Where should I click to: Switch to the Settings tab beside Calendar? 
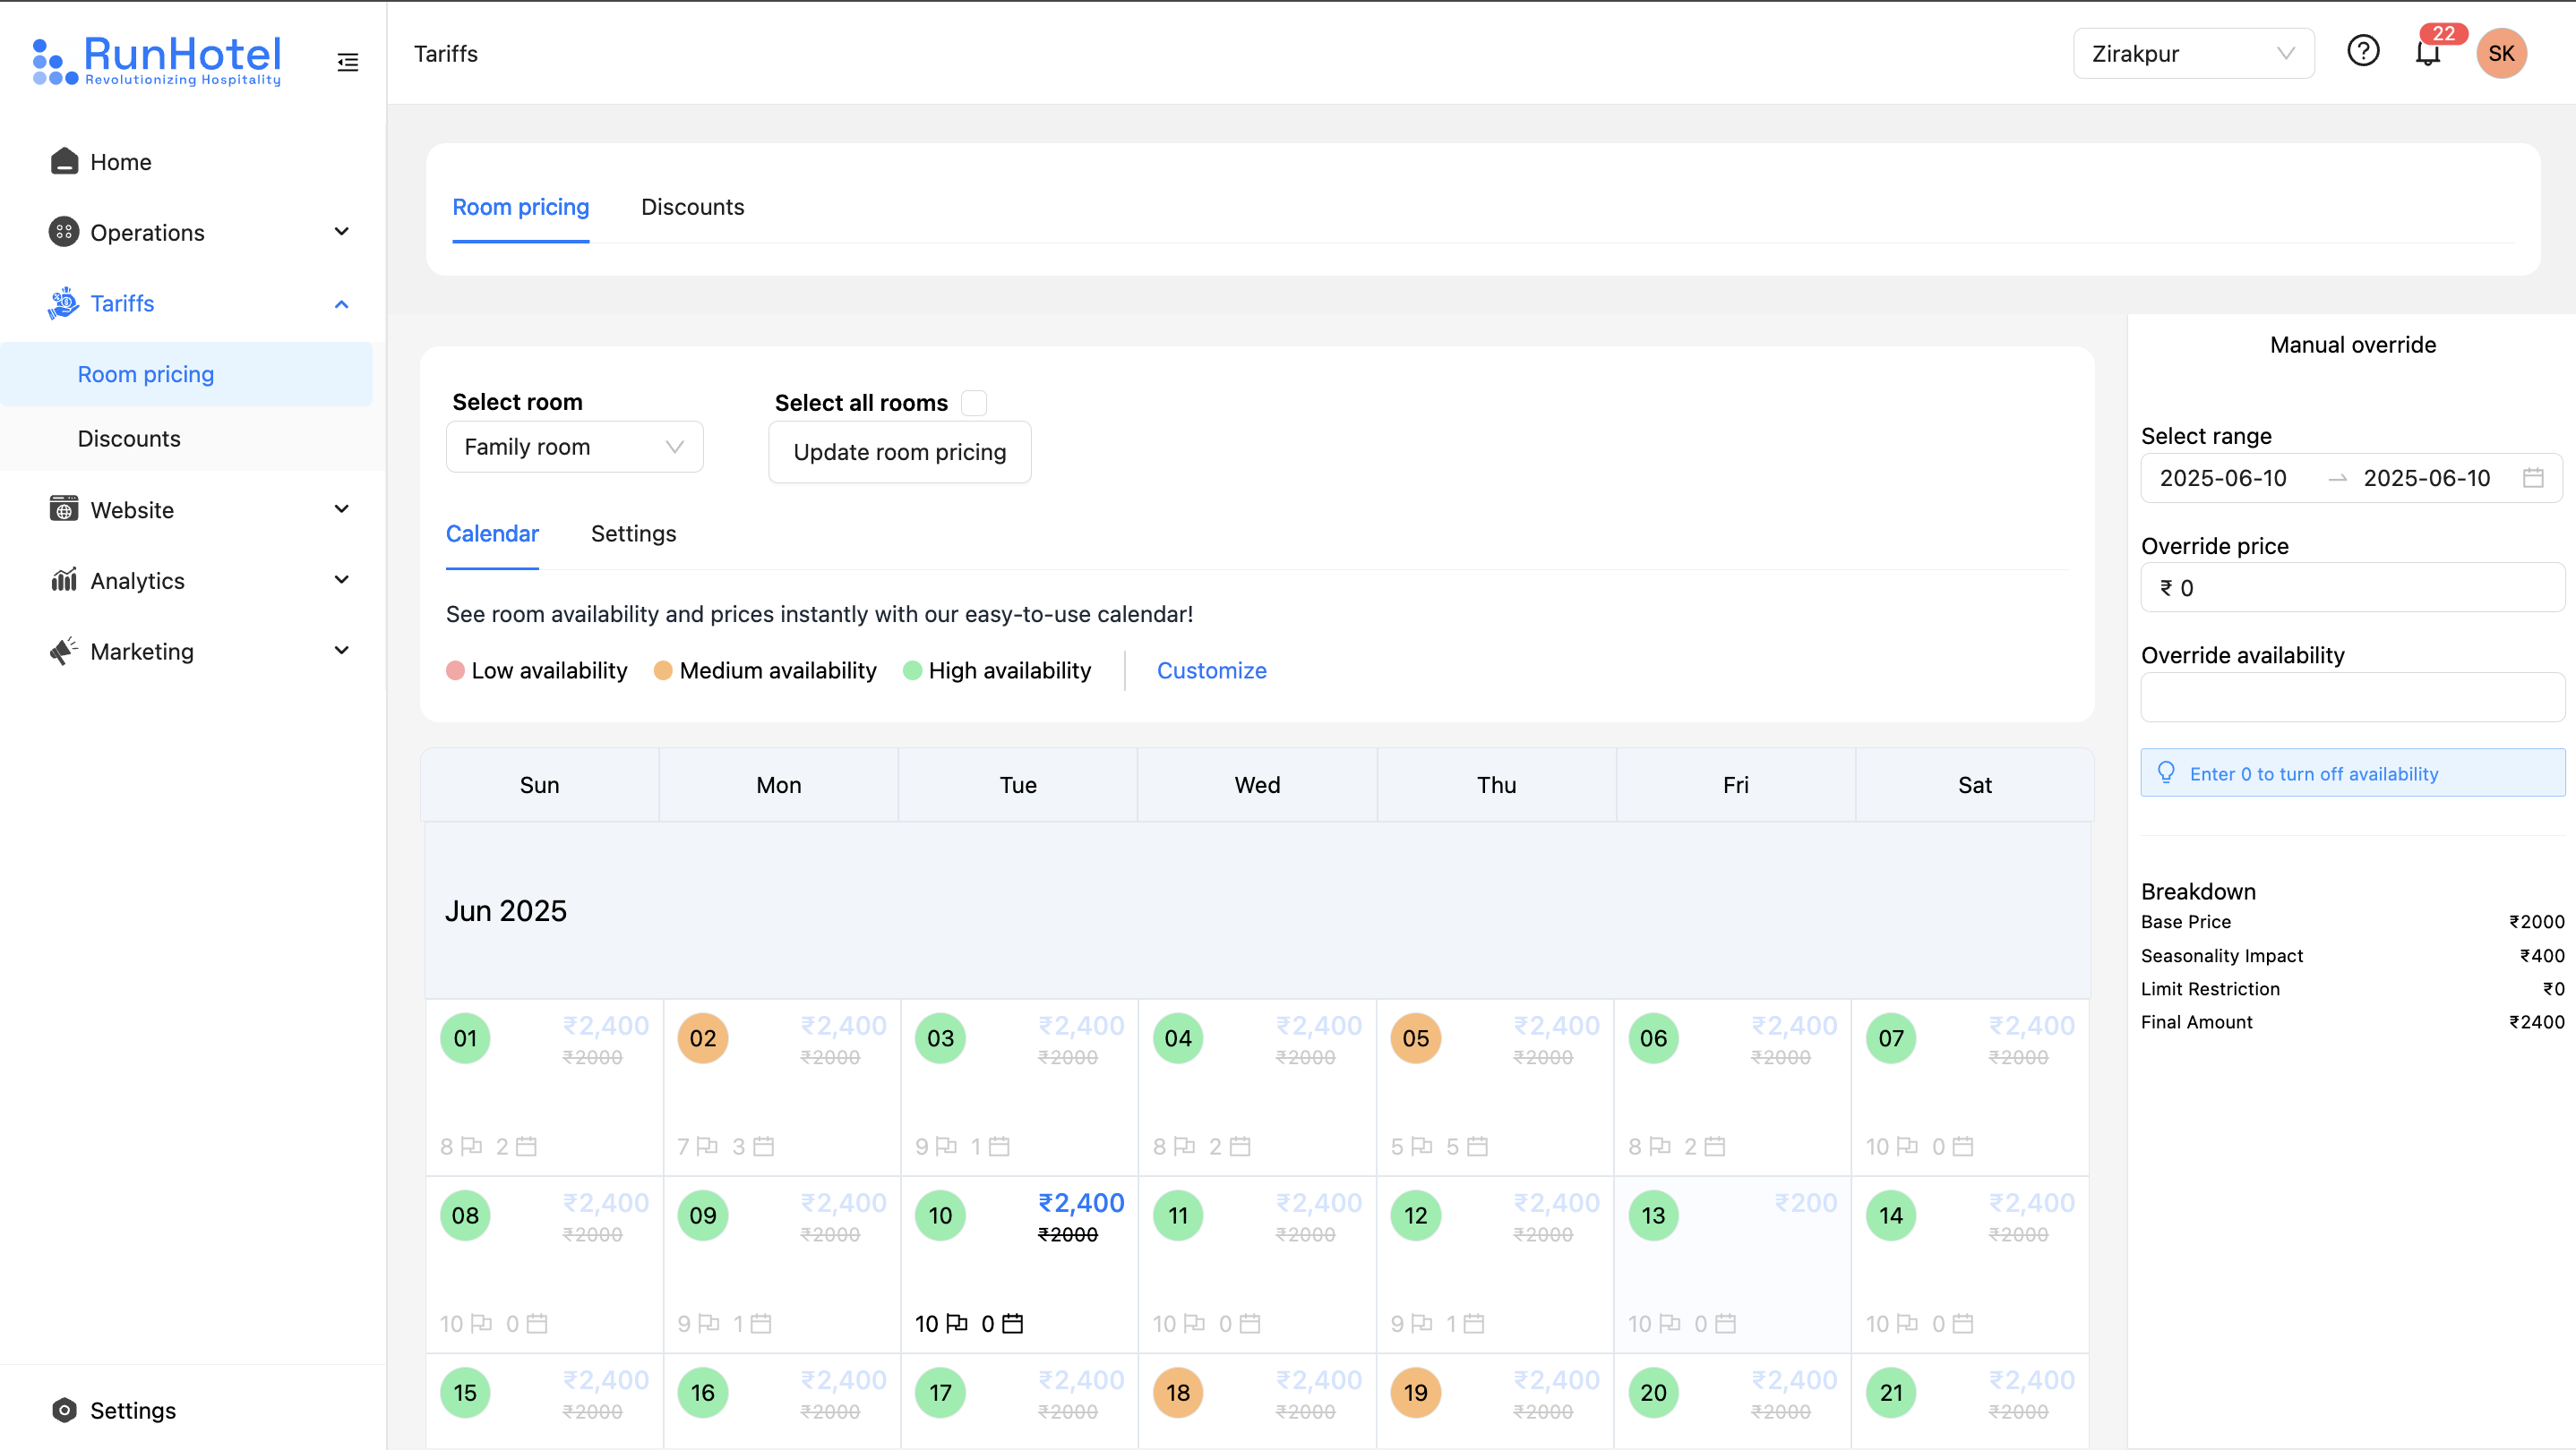coord(633,533)
